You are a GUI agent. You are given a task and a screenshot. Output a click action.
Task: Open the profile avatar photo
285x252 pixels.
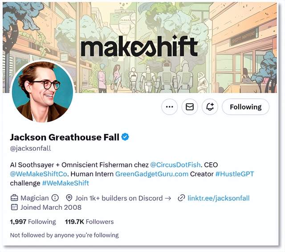tap(42, 91)
